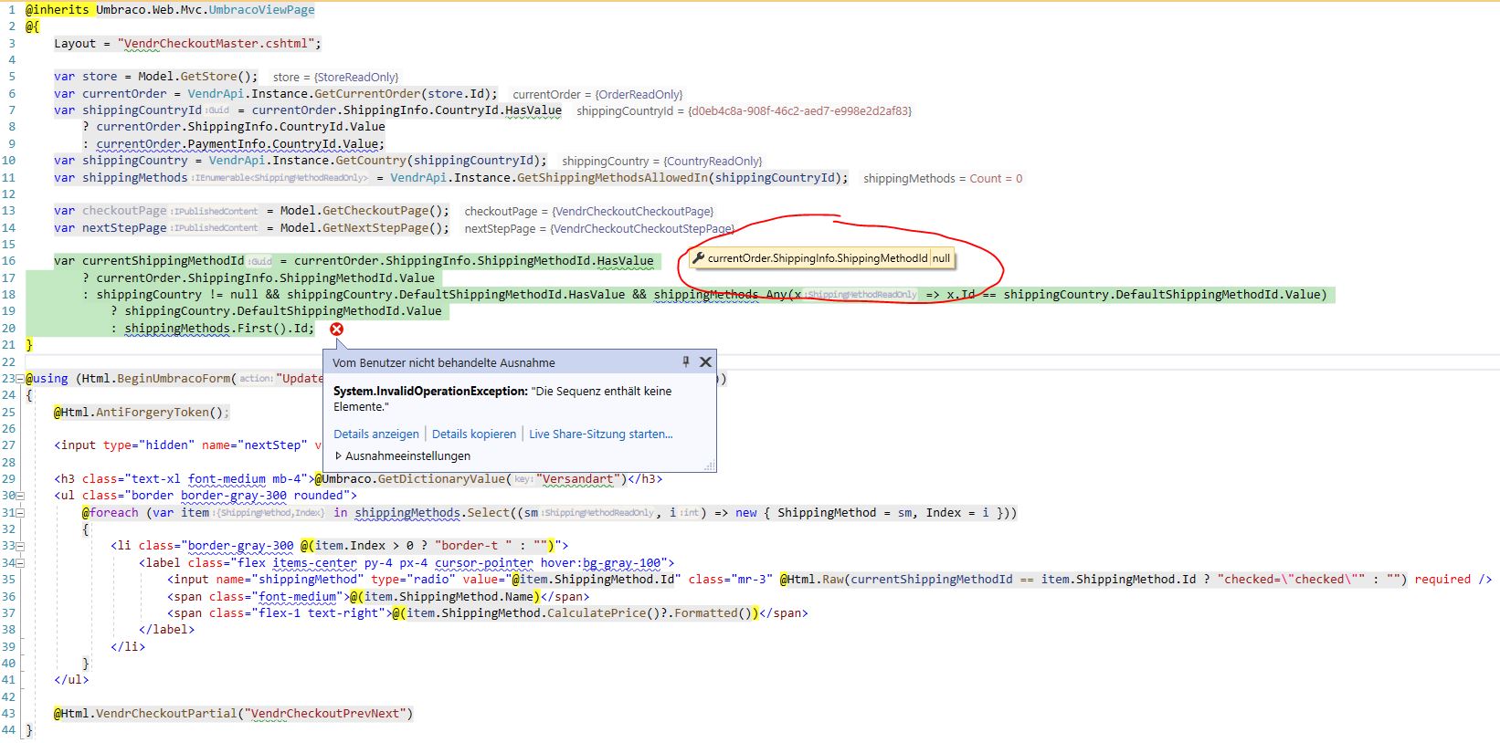Click item.ShippingMethod.Name on line 36
1500x743 pixels.
point(449,597)
